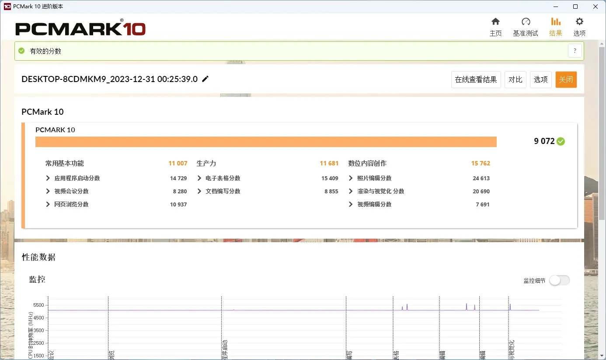Viewport: 606px width, 360px height.
Task: Click the pencil icon to rename result
Action: (205, 79)
